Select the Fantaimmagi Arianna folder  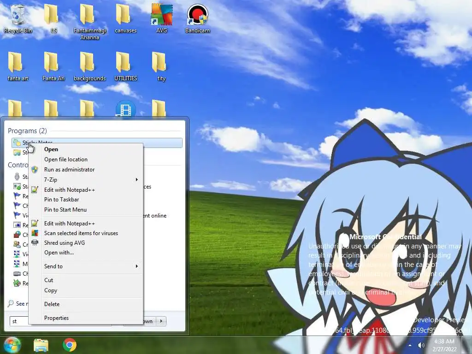(90, 22)
